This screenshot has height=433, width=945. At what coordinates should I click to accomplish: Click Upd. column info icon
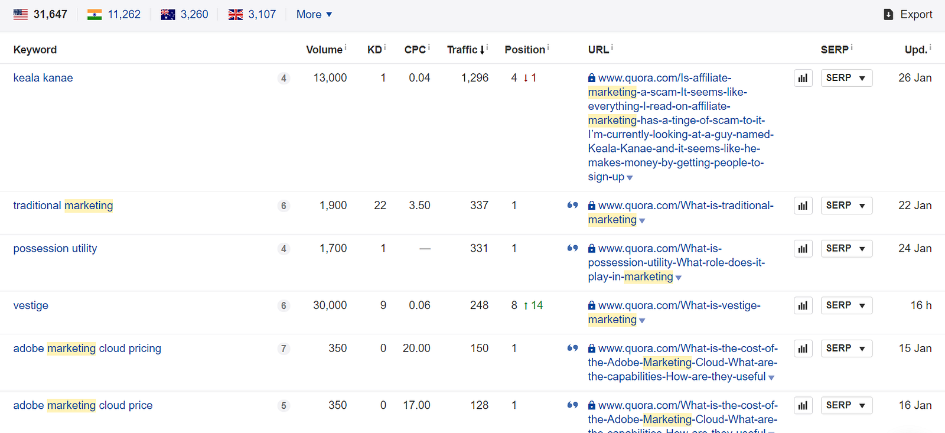930,47
